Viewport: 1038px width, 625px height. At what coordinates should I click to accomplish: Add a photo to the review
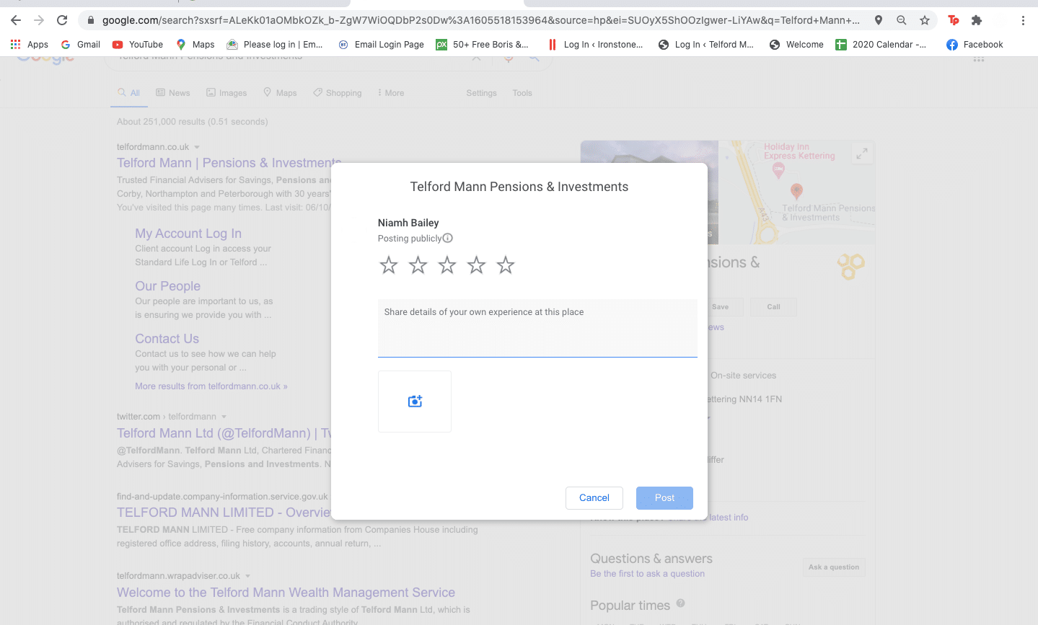coord(415,402)
